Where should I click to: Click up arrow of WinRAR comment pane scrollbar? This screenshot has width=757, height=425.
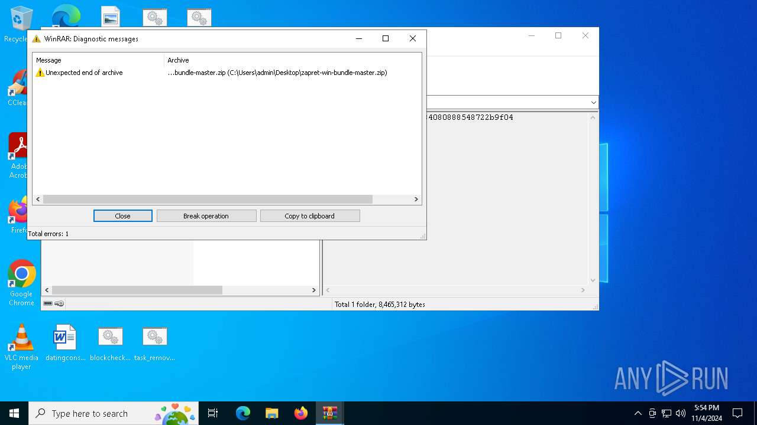tap(593, 117)
